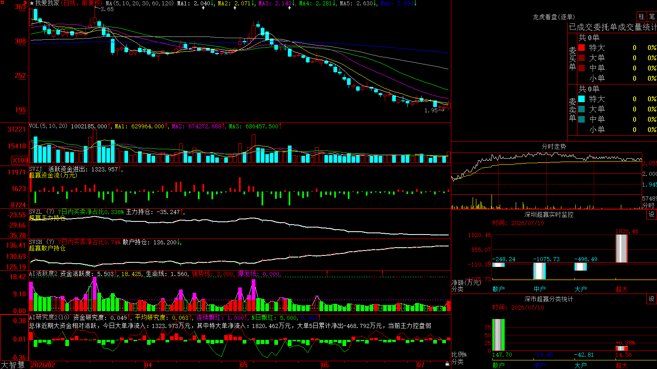This screenshot has width=657, height=369.
Task: Click the X100 volume multiplier box
Action: (x=20, y=160)
